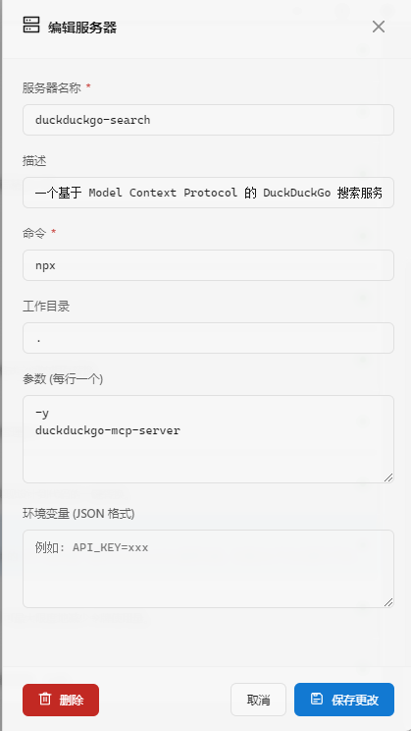Image resolution: width=411 pixels, height=731 pixels.
Task: Click the duckduckgo-mcp-server line in 参数
Action: click(x=108, y=430)
